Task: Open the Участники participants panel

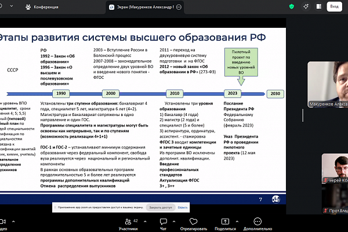Action: pyautogui.click(x=128, y=224)
